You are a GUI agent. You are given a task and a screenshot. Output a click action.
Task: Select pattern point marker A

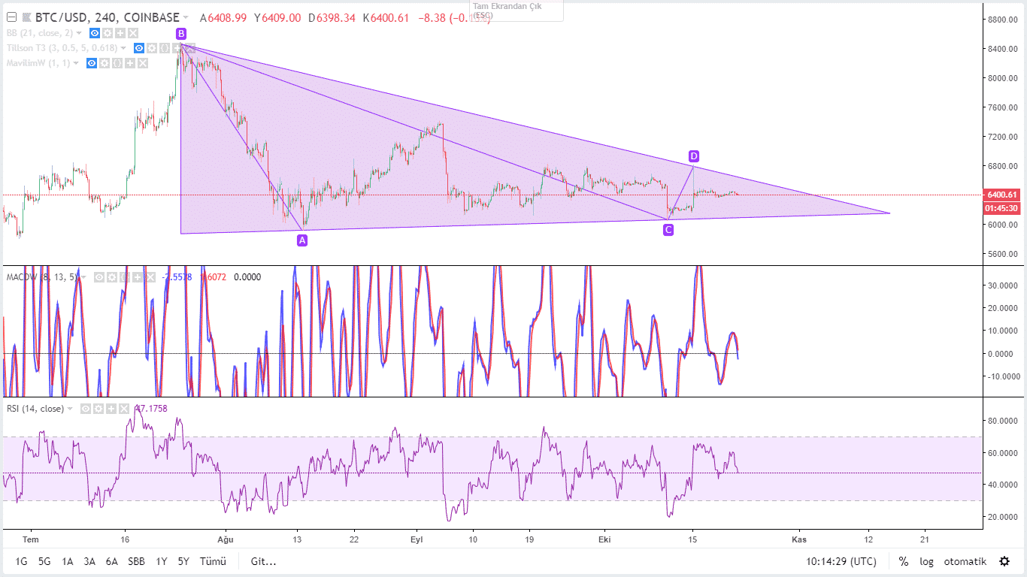pyautogui.click(x=302, y=240)
